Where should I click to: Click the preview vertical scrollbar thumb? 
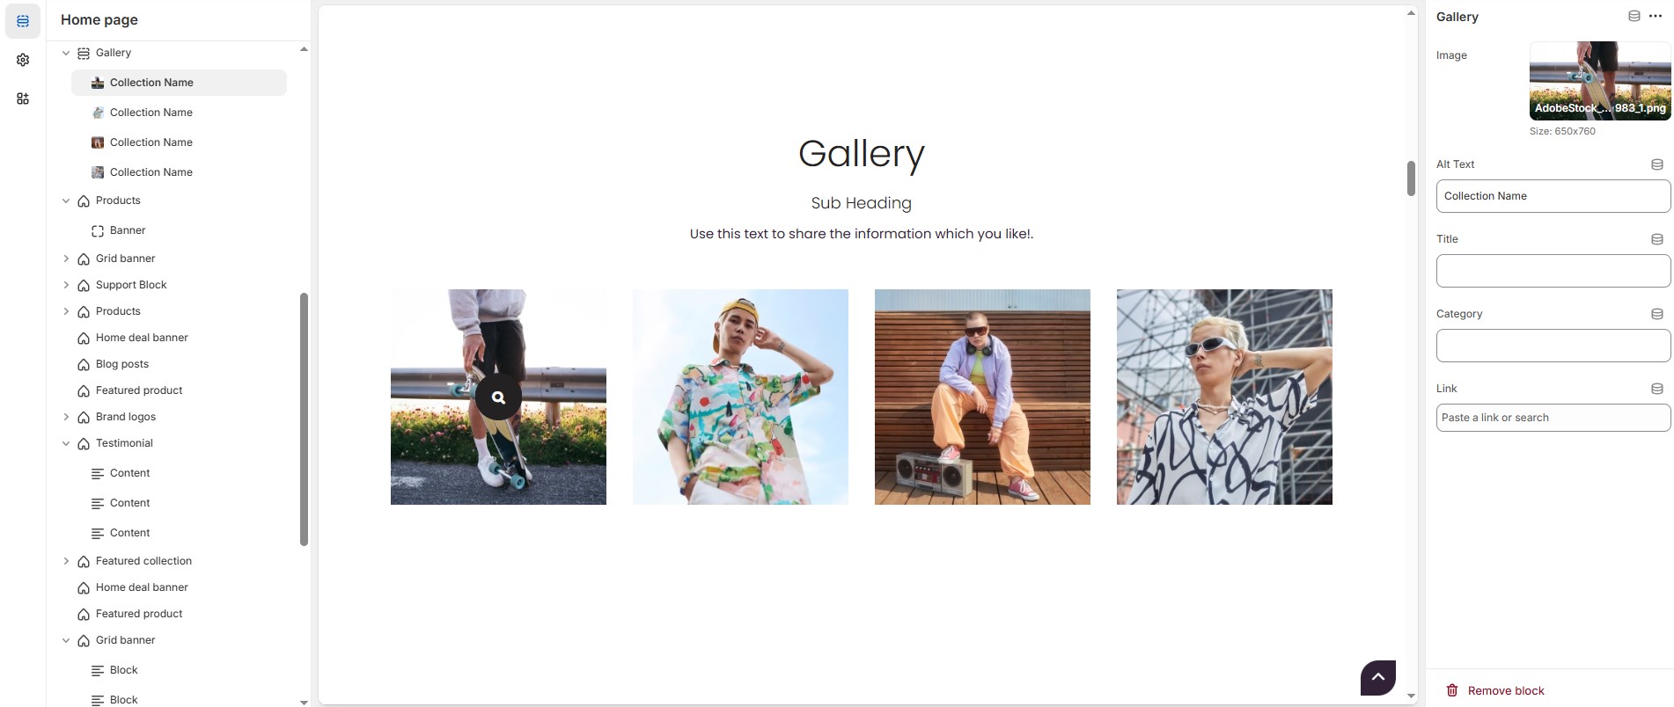[1411, 178]
